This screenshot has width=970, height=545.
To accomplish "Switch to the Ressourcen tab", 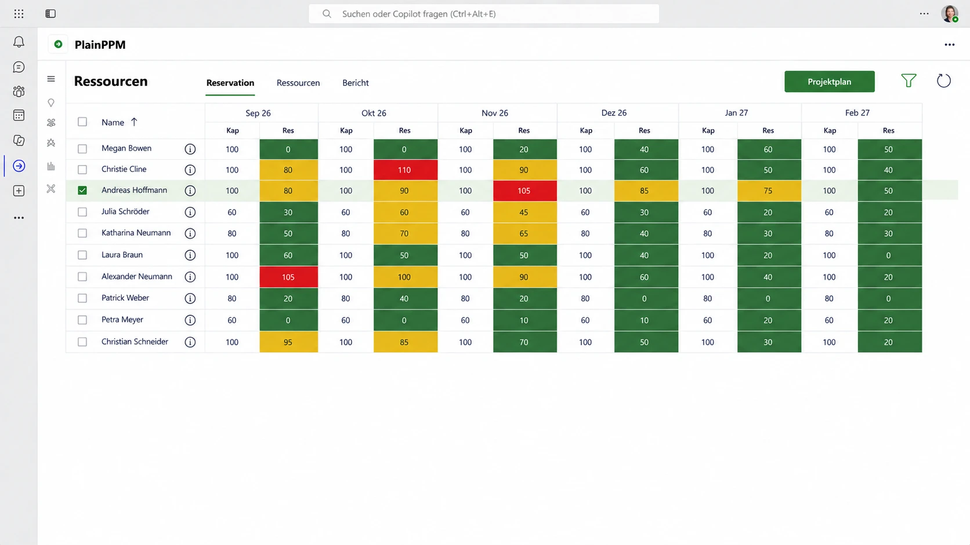I will coord(298,83).
